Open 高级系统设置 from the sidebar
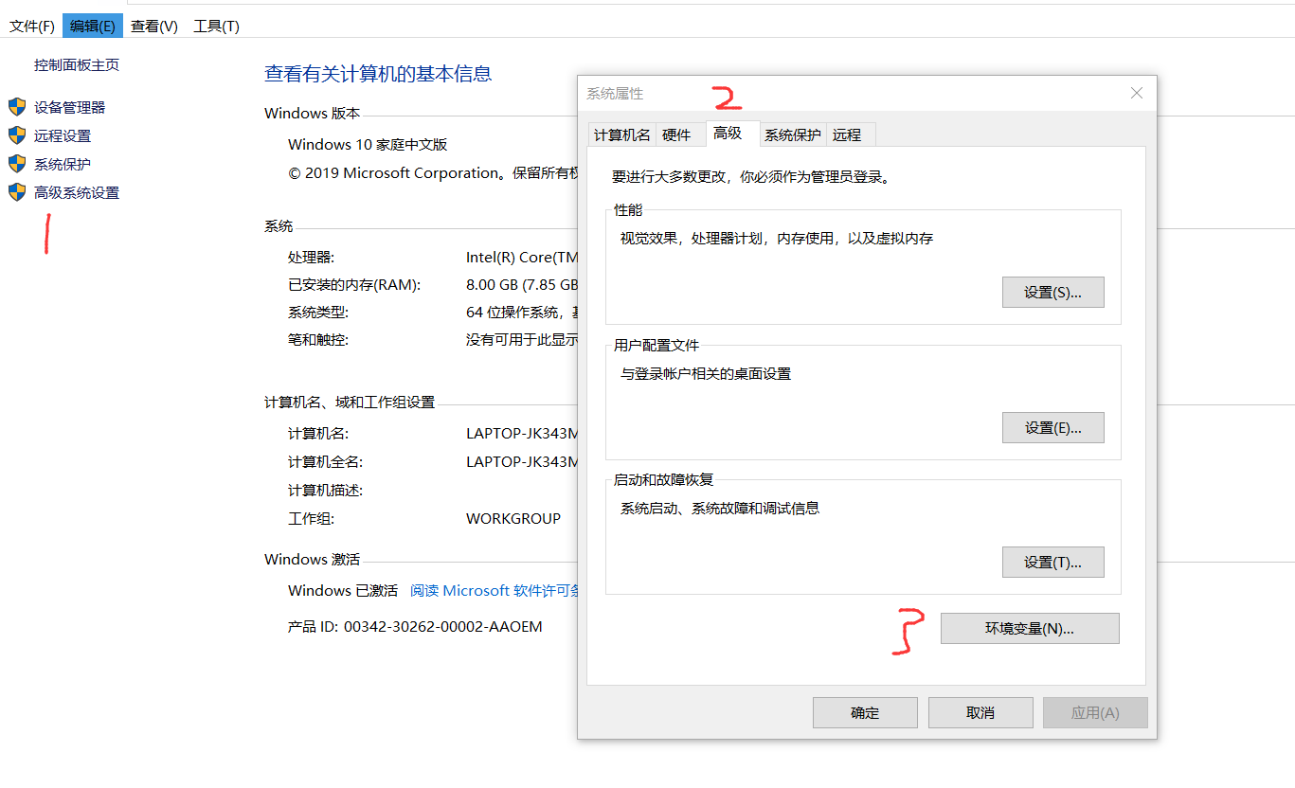Viewport: 1295px width, 788px height. click(17, 191)
